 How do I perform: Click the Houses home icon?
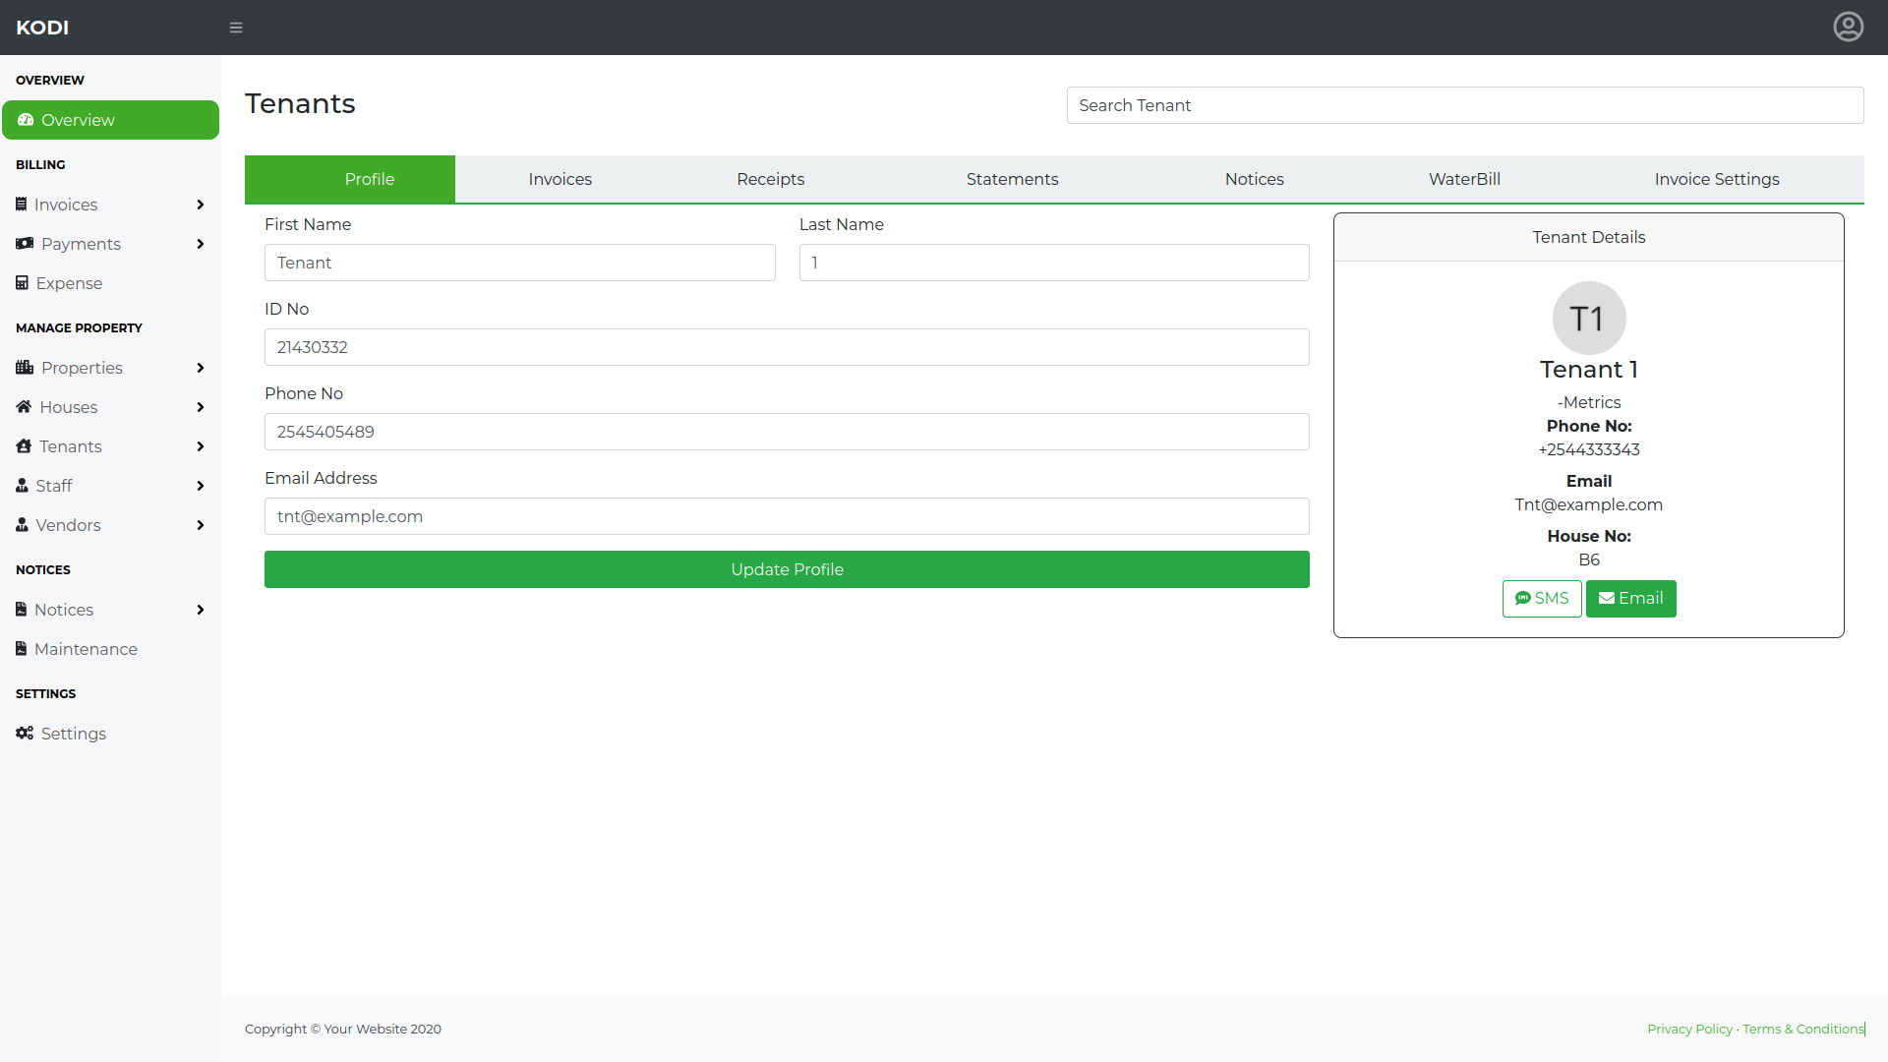24,407
